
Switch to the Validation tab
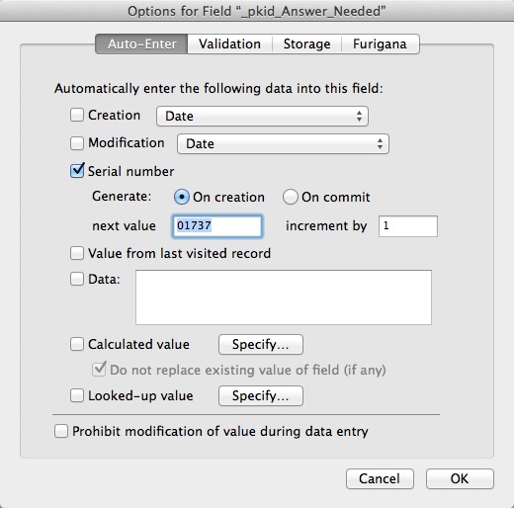229,43
